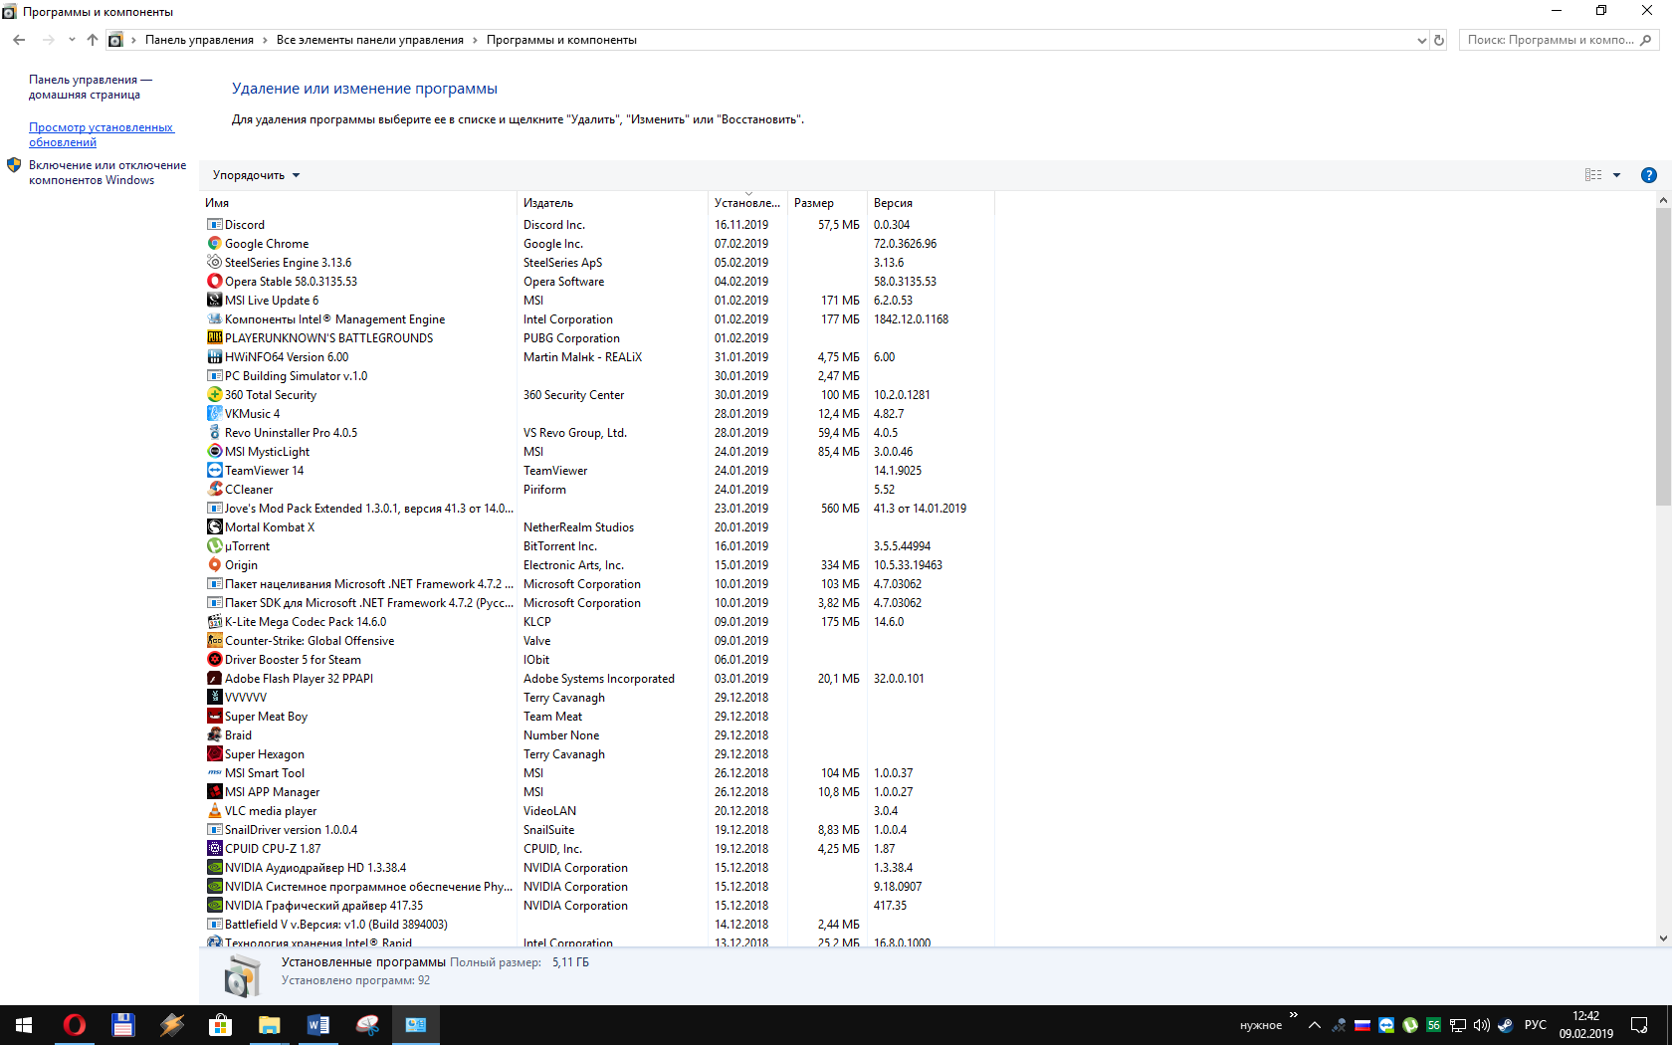Image resolution: width=1672 pixels, height=1045 pixels.
Task: Click the Discord program icon in the list
Action: coord(214,225)
